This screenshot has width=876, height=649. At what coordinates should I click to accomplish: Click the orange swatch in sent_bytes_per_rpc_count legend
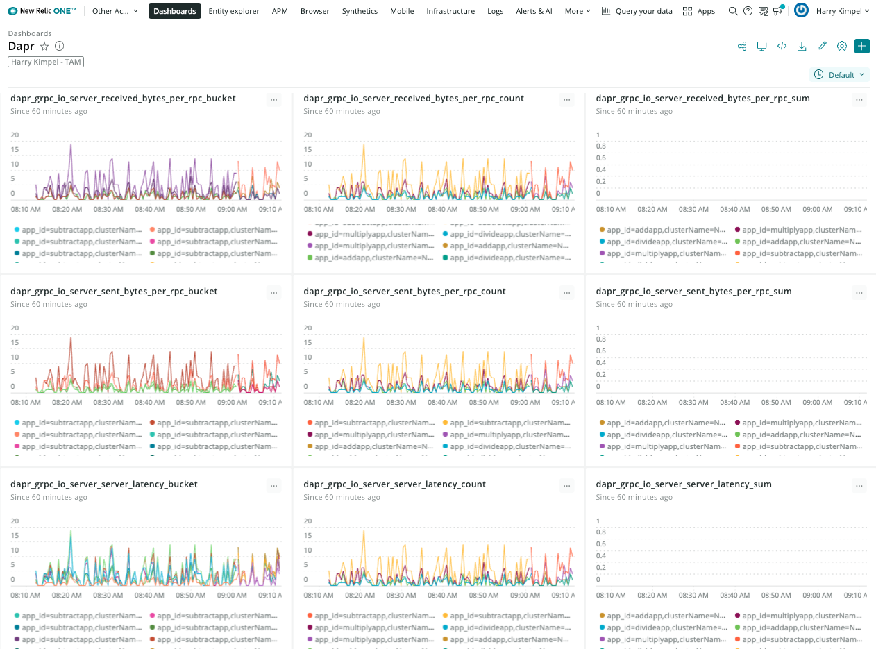[310, 423]
